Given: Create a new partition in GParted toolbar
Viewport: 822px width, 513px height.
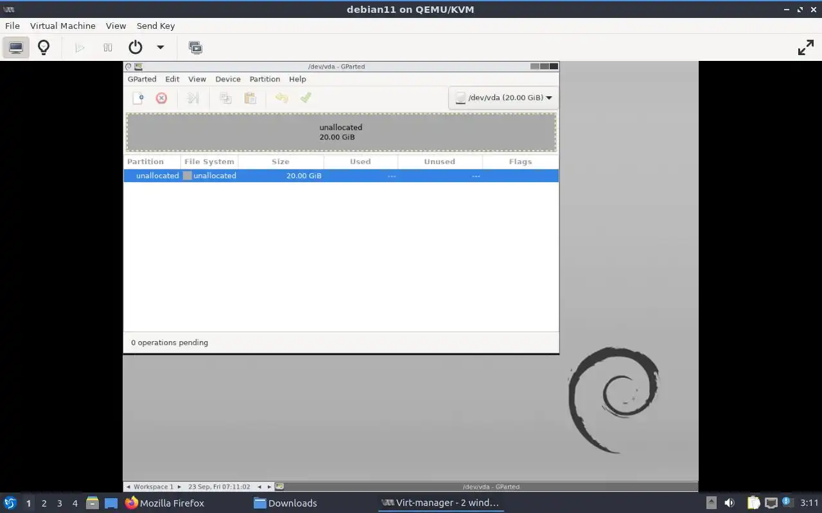Looking at the screenshot, I should pos(138,97).
